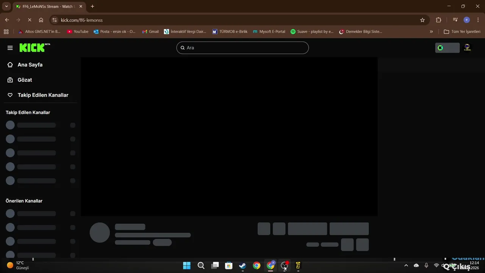Bookmark this page with the star icon
The width and height of the screenshot is (485, 273).
click(422, 20)
